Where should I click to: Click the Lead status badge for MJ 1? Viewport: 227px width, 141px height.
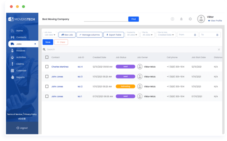(x=125, y=96)
